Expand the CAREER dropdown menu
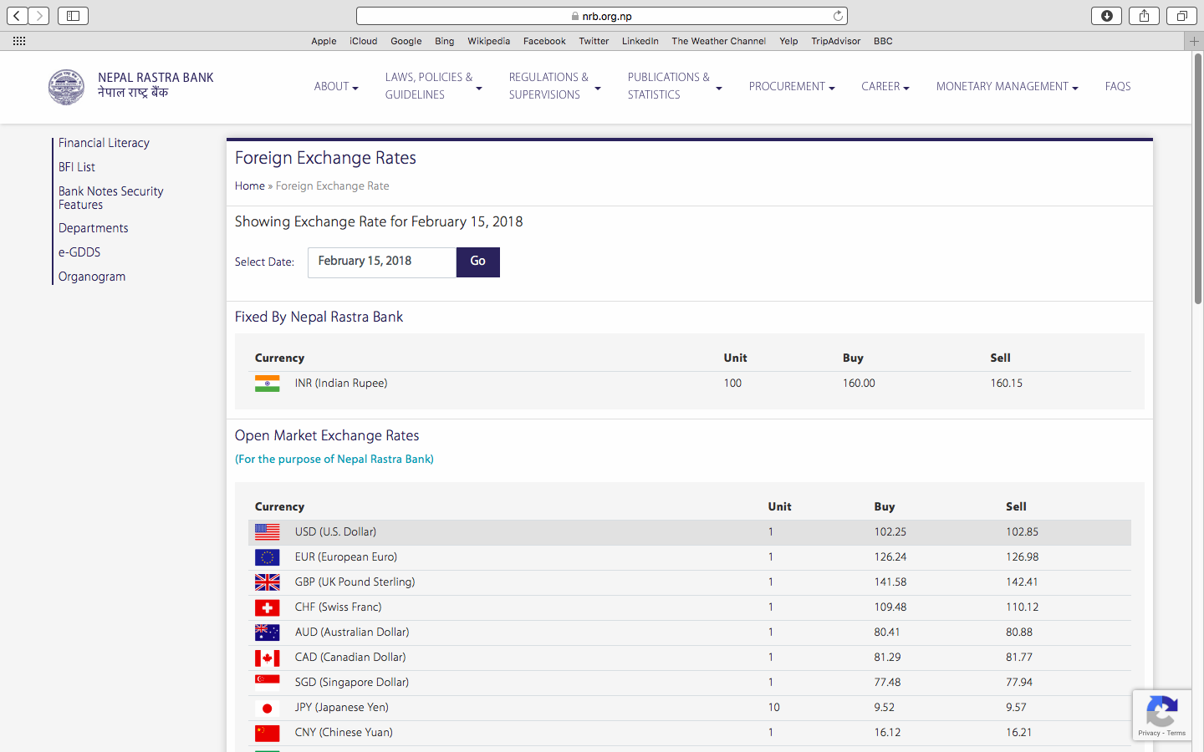 pos(885,87)
